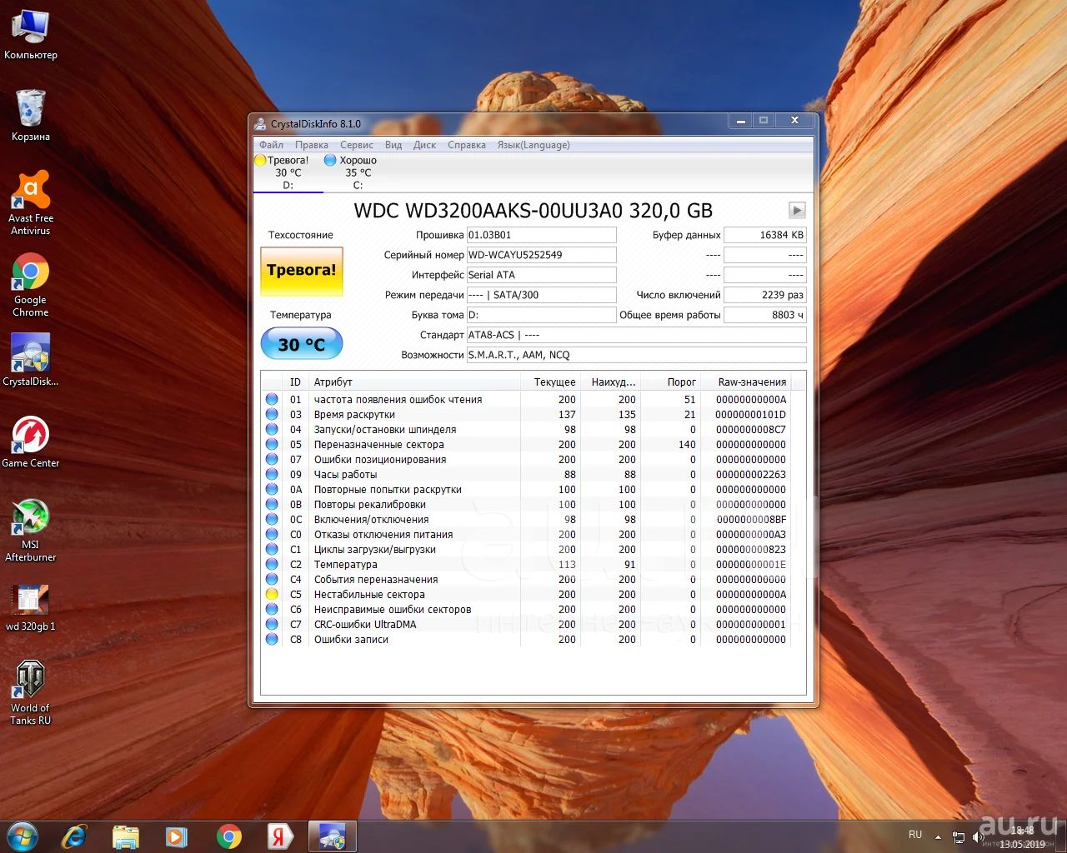Select row Включения/отключения
This screenshot has height=853, width=1067.
(526, 519)
